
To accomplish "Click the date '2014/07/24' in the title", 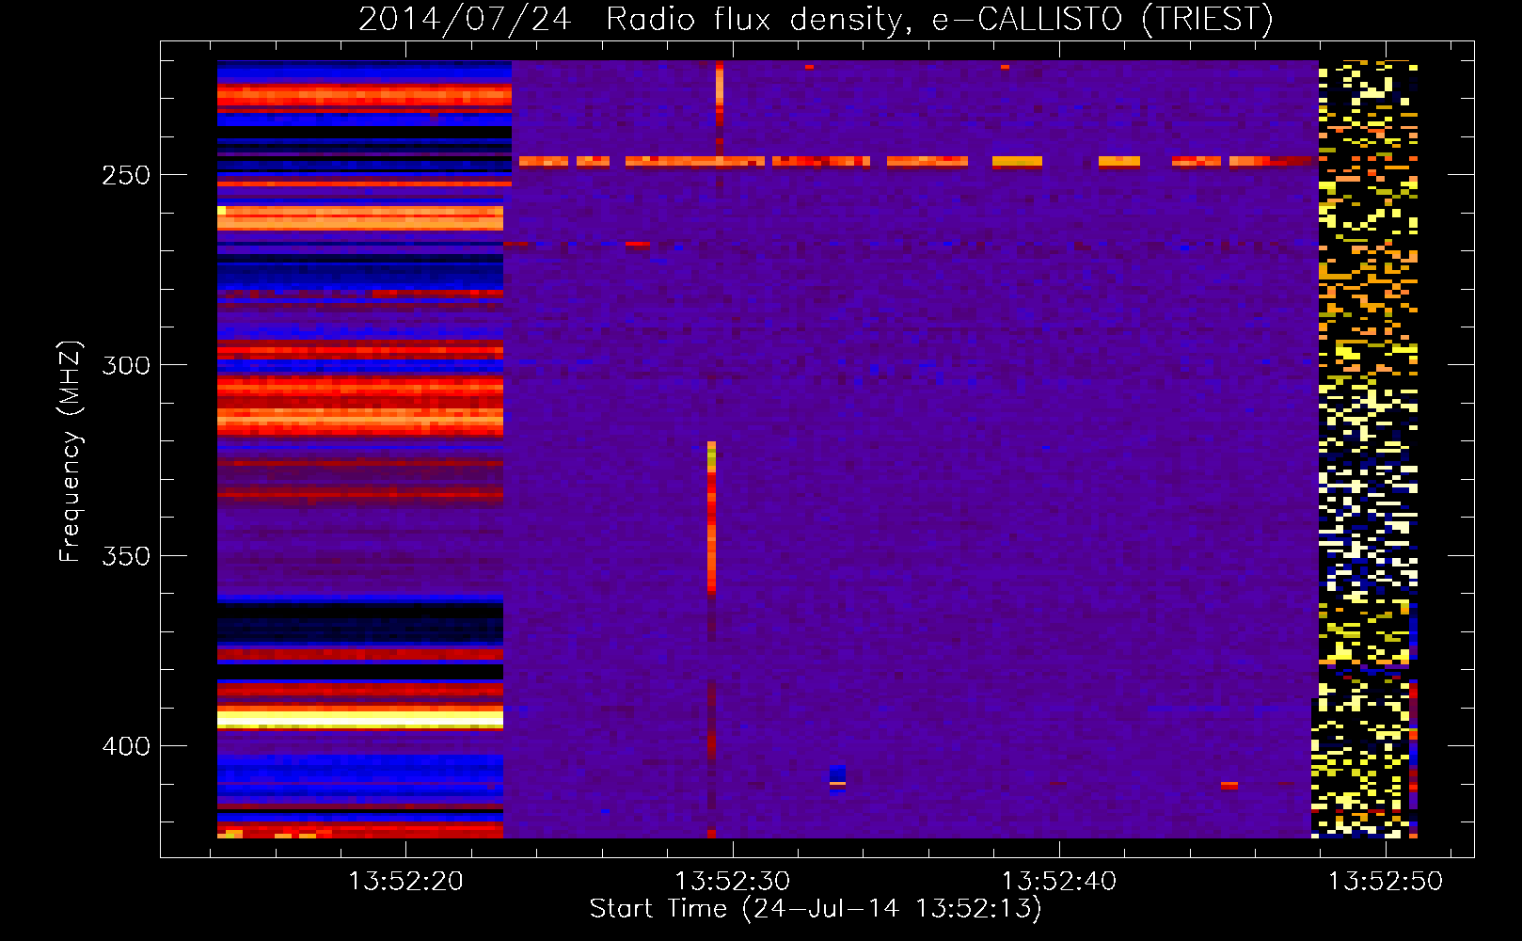I will (465, 20).
